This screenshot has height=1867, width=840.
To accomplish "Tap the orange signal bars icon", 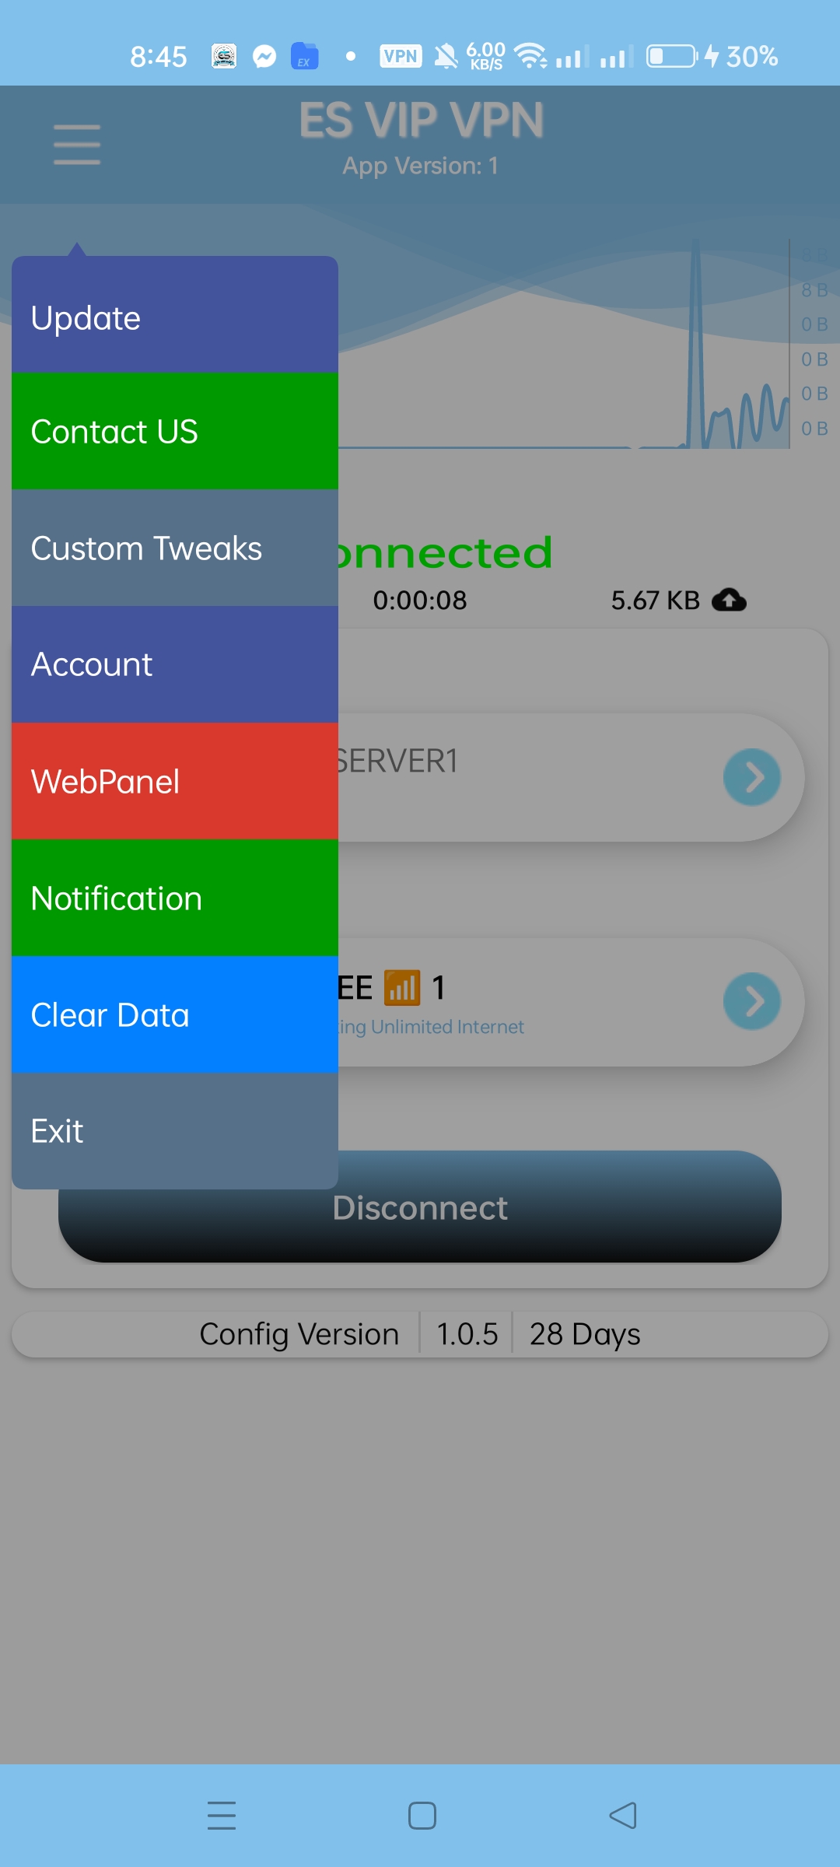I will click(402, 988).
